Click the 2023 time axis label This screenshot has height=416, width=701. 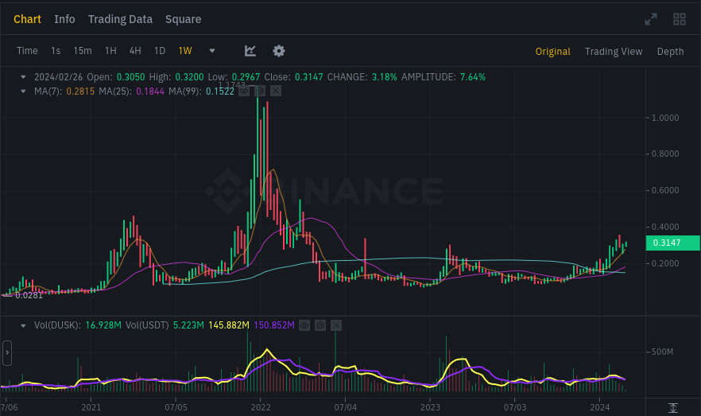[430, 407]
